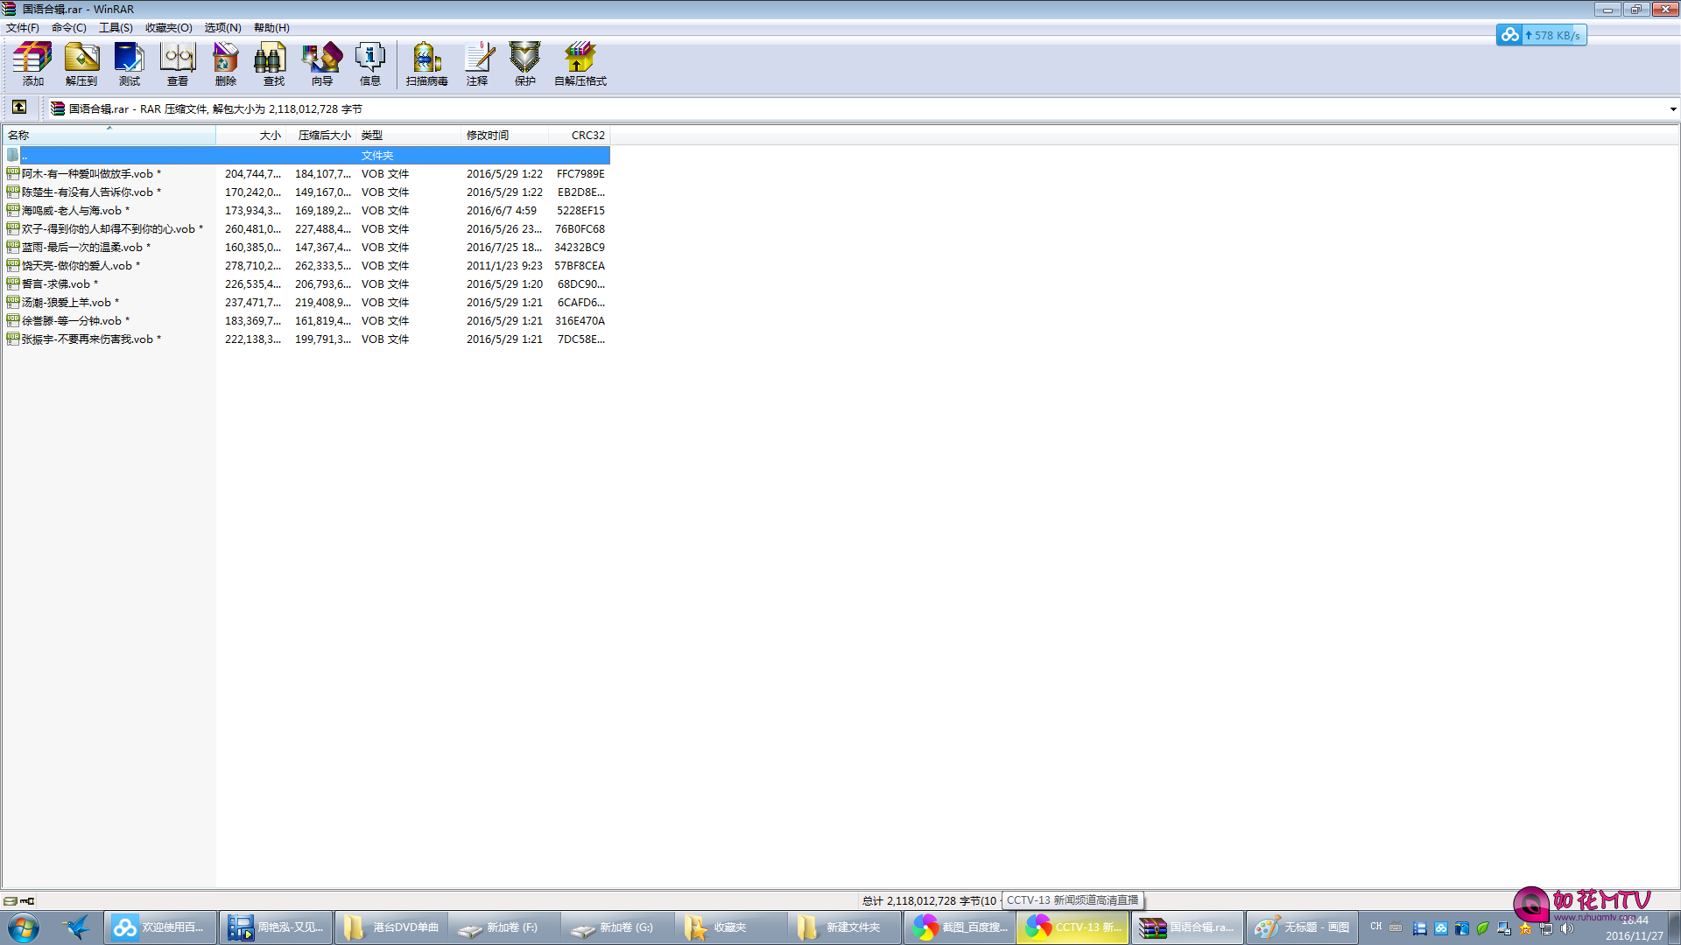
Task: Click the 查看 (View) toolbar icon
Action: 178,64
